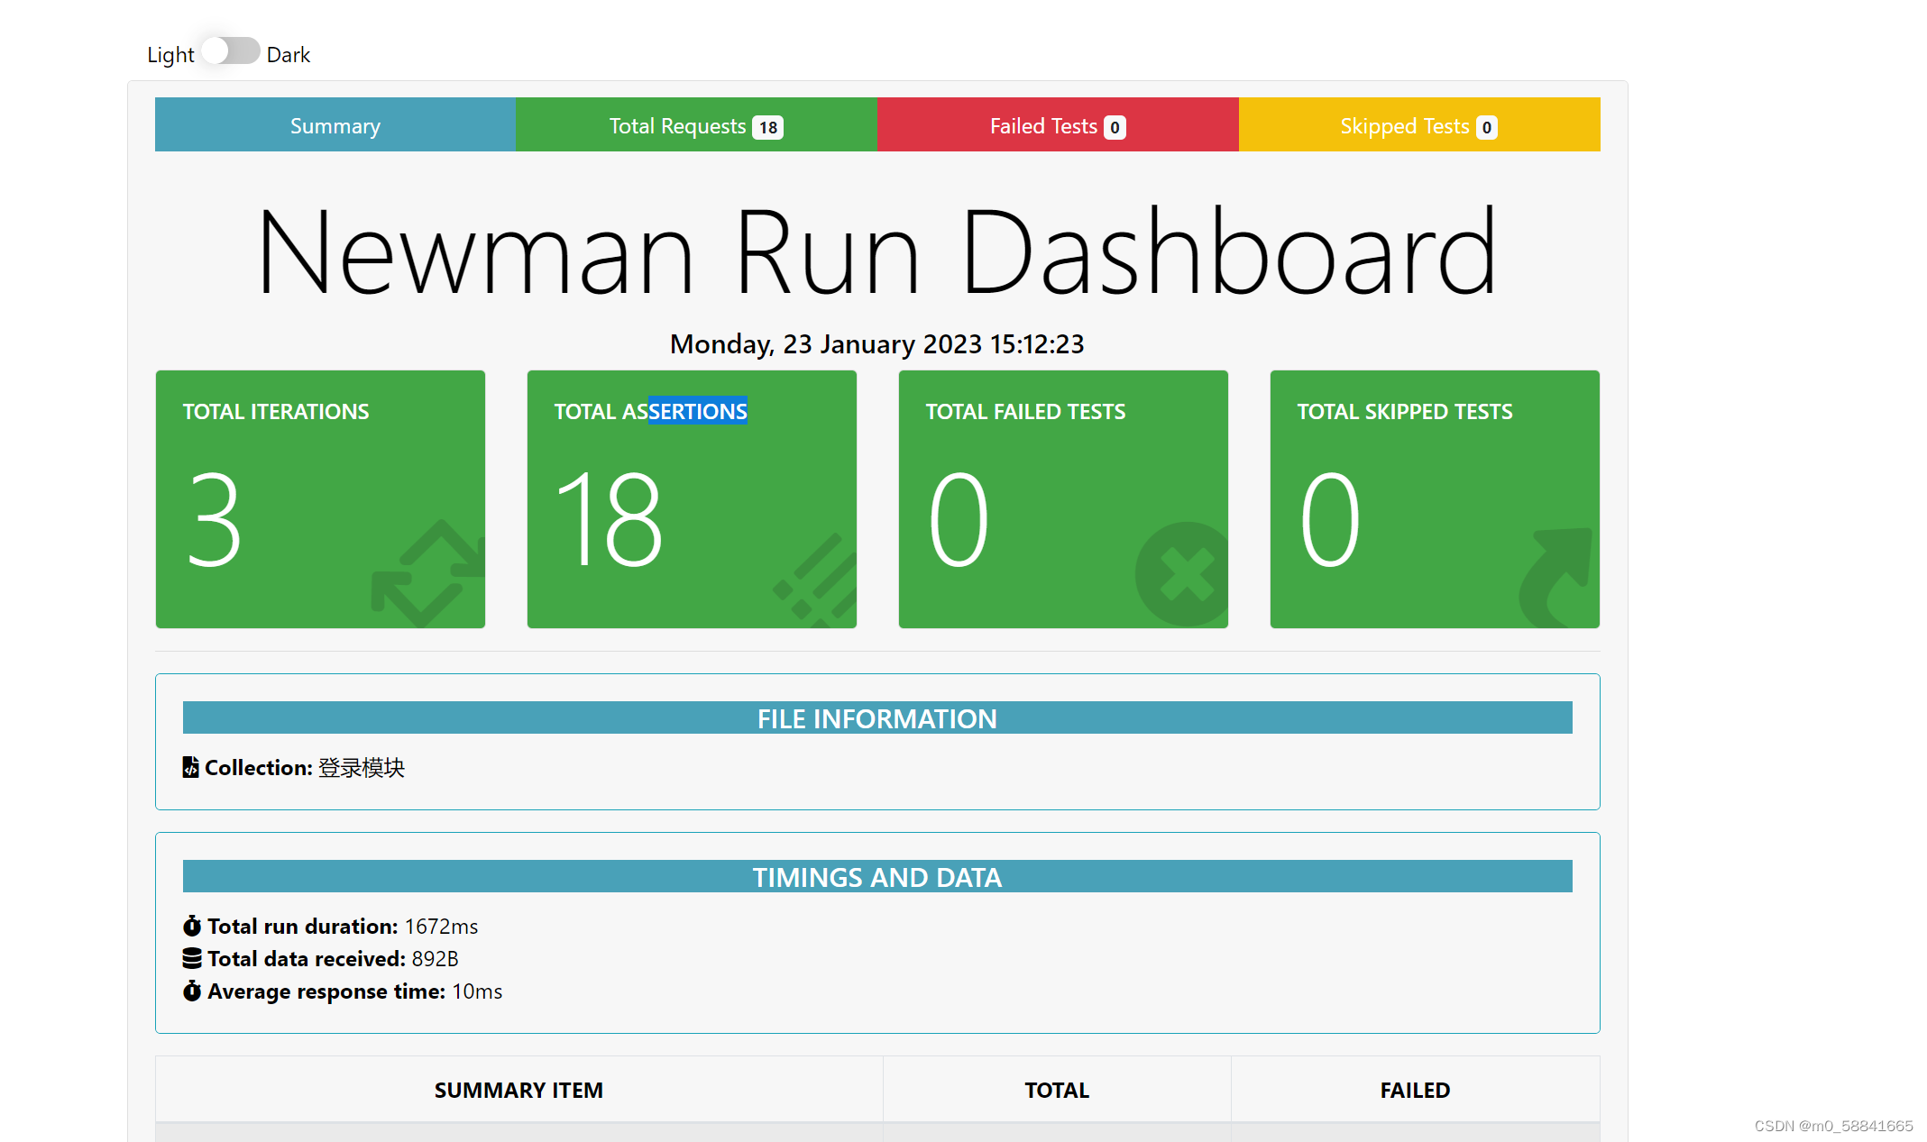Click the Newman Run Dashboard title
Image resolution: width=1927 pixels, height=1142 pixels.
pyautogui.click(x=877, y=252)
